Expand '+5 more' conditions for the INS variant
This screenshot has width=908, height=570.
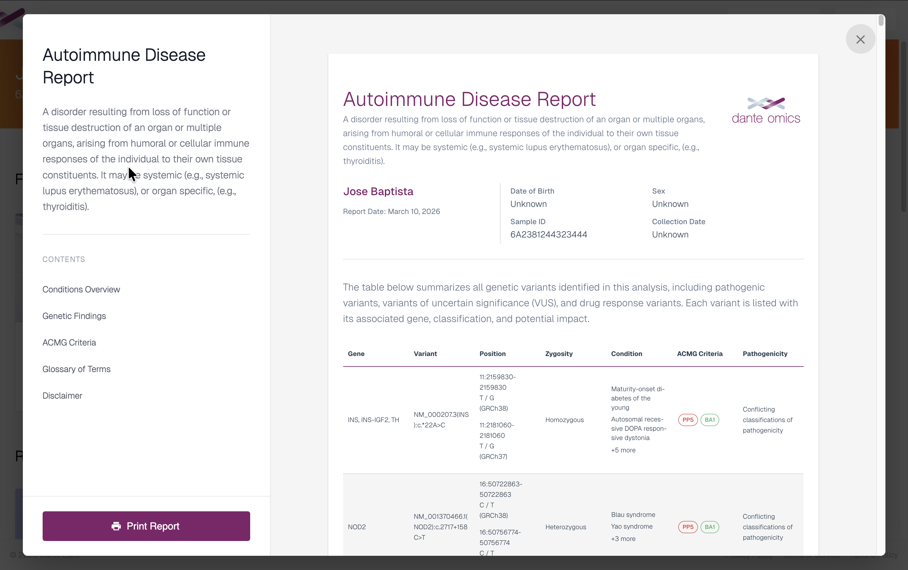tap(623, 450)
